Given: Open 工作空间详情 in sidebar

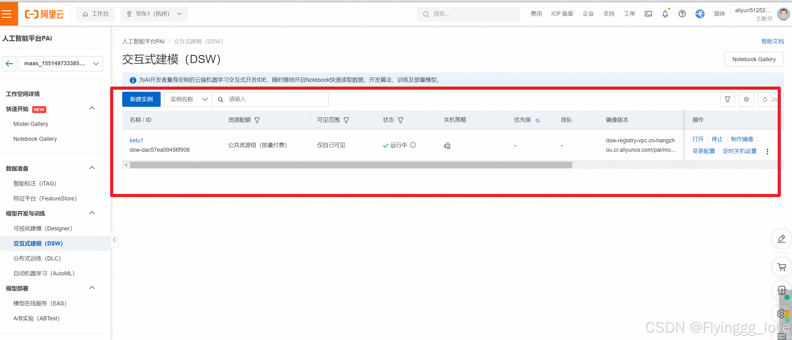Looking at the screenshot, I should pos(23,94).
